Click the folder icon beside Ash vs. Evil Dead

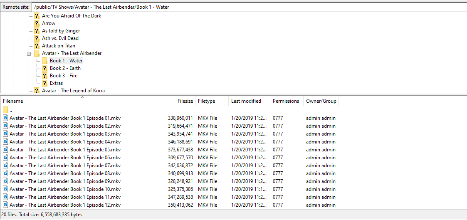37,38
